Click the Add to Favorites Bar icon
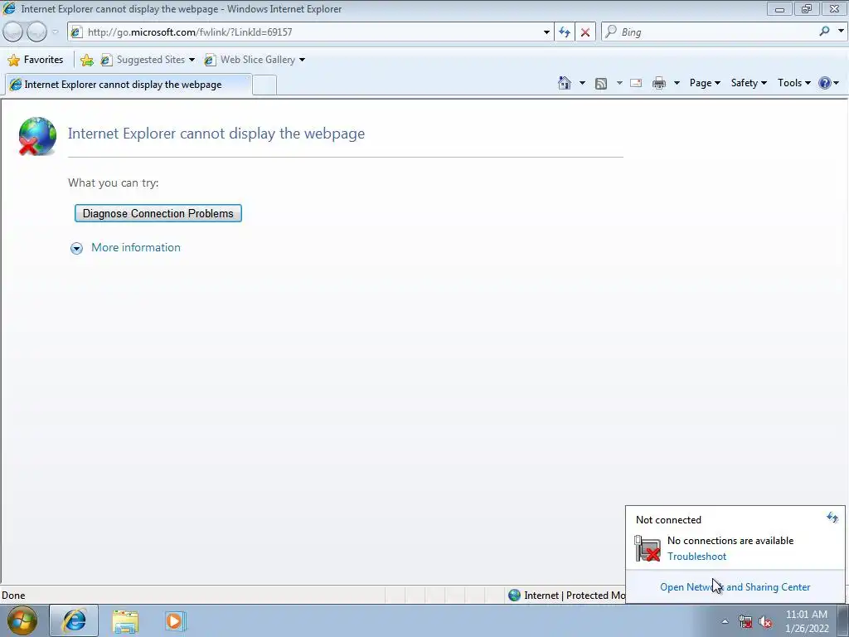 pos(86,60)
